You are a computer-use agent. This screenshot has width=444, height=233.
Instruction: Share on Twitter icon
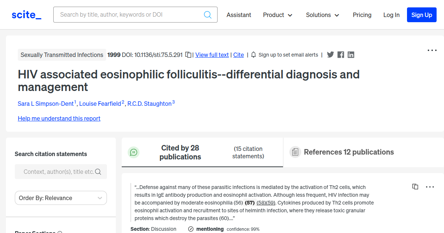(x=330, y=55)
